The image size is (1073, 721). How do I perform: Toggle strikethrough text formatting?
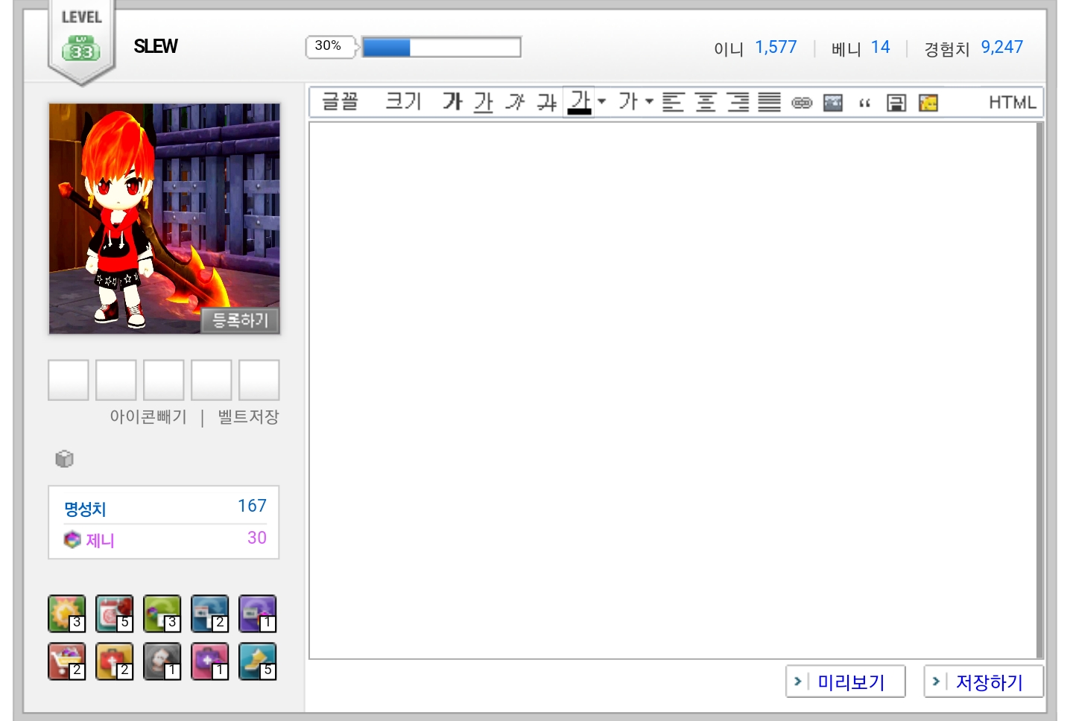[x=547, y=102]
